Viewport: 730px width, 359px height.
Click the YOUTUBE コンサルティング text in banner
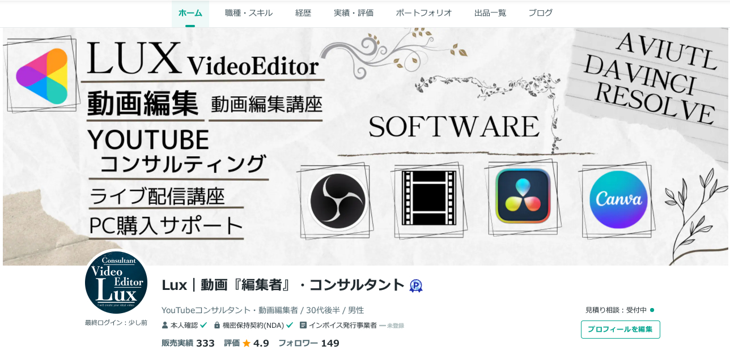click(x=177, y=151)
